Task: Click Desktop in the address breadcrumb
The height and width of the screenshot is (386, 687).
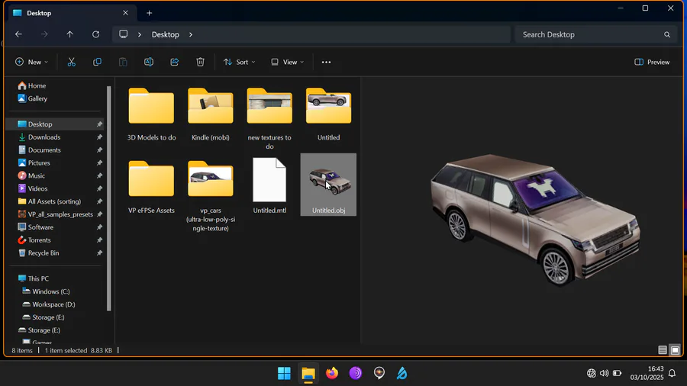Action: 165,34
